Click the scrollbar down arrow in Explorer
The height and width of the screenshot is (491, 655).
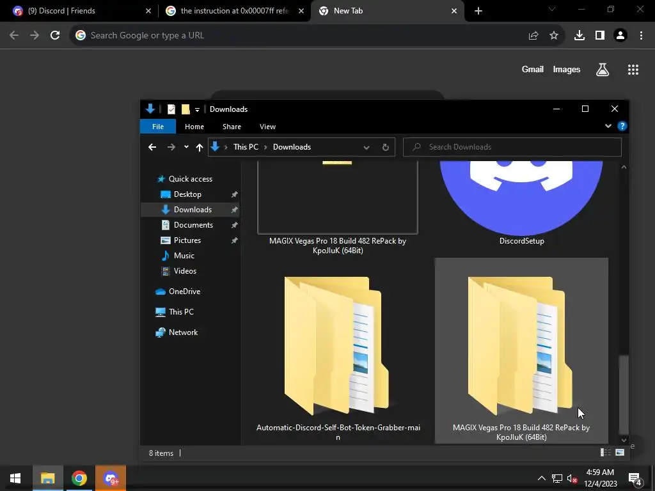coord(624,440)
